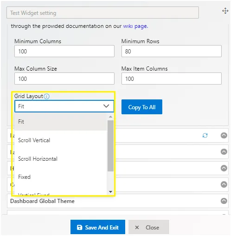Viewport: 236px width, 236px height.
Task: Click the Save And Exit button
Action: click(98, 227)
